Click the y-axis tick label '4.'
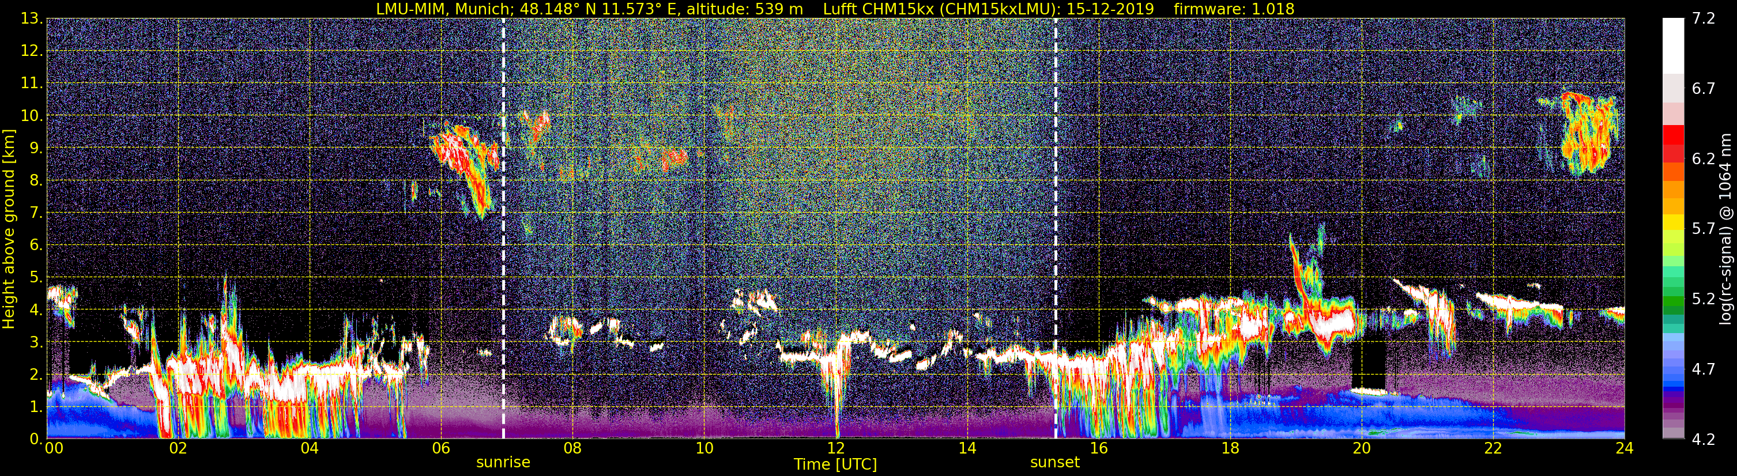The image size is (1737, 476). (x=36, y=310)
